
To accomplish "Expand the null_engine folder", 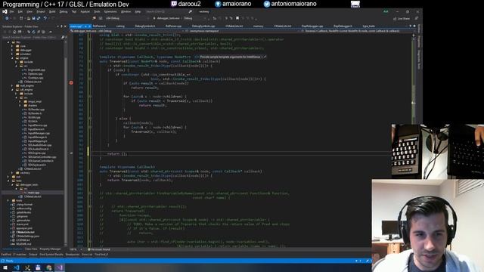I will tap(12, 85).
